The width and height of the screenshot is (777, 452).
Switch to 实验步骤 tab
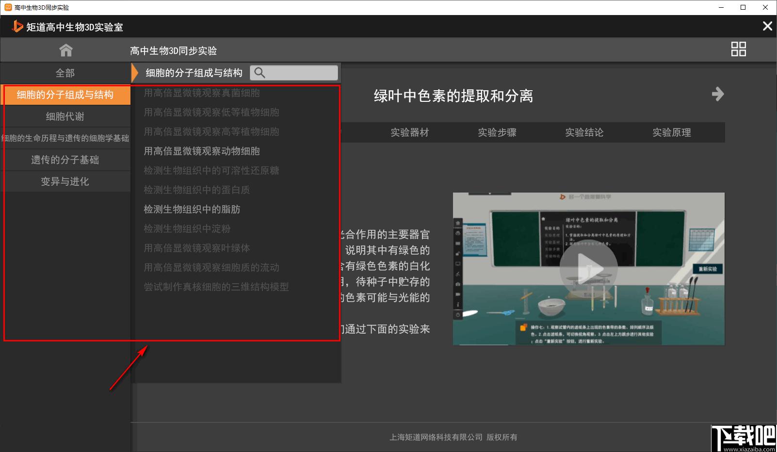(x=497, y=132)
